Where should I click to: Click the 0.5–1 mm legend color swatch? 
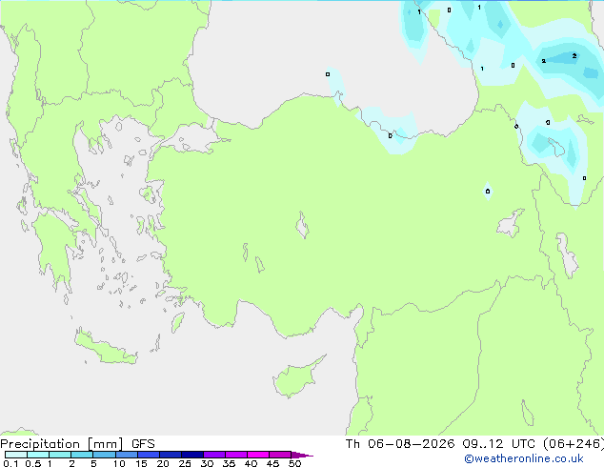coord(38,455)
